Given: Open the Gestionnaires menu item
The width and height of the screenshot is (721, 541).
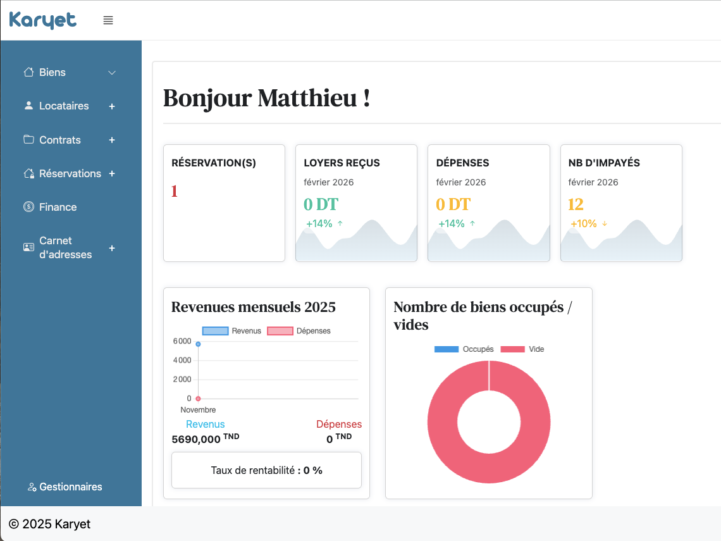Looking at the screenshot, I should (x=70, y=487).
